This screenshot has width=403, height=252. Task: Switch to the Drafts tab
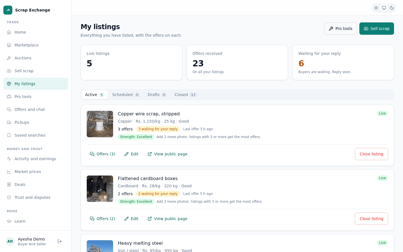click(157, 95)
